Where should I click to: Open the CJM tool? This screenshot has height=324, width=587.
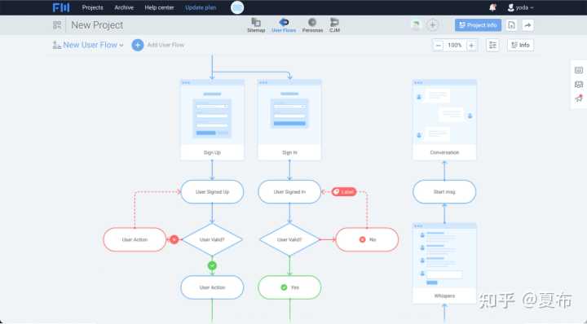point(334,25)
